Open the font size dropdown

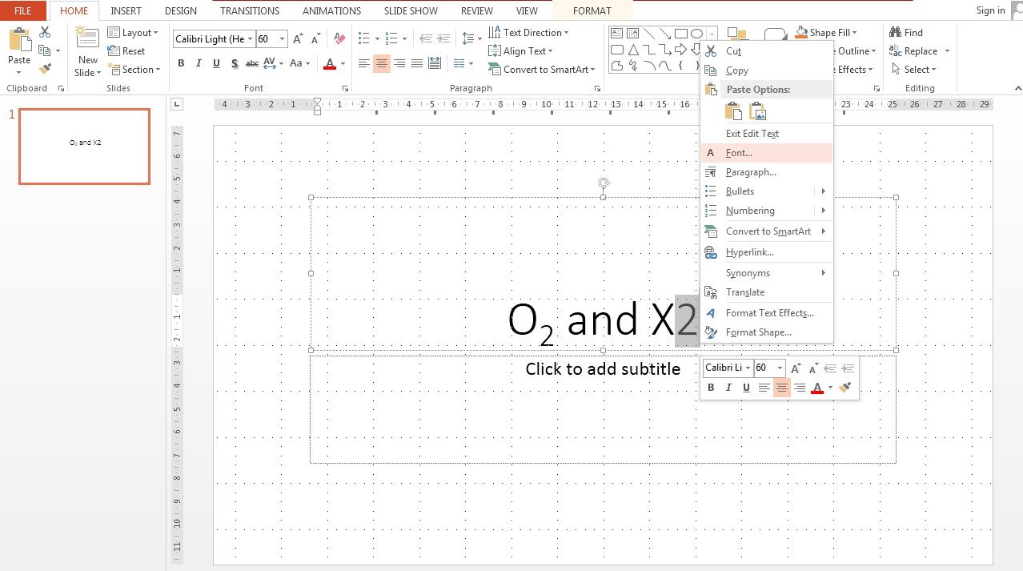point(282,38)
